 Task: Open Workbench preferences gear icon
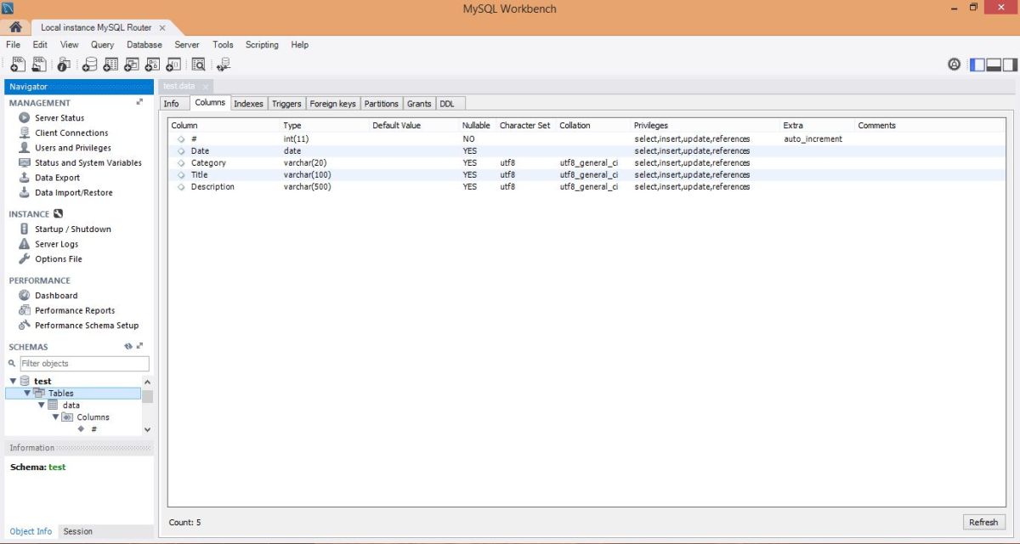coord(955,64)
